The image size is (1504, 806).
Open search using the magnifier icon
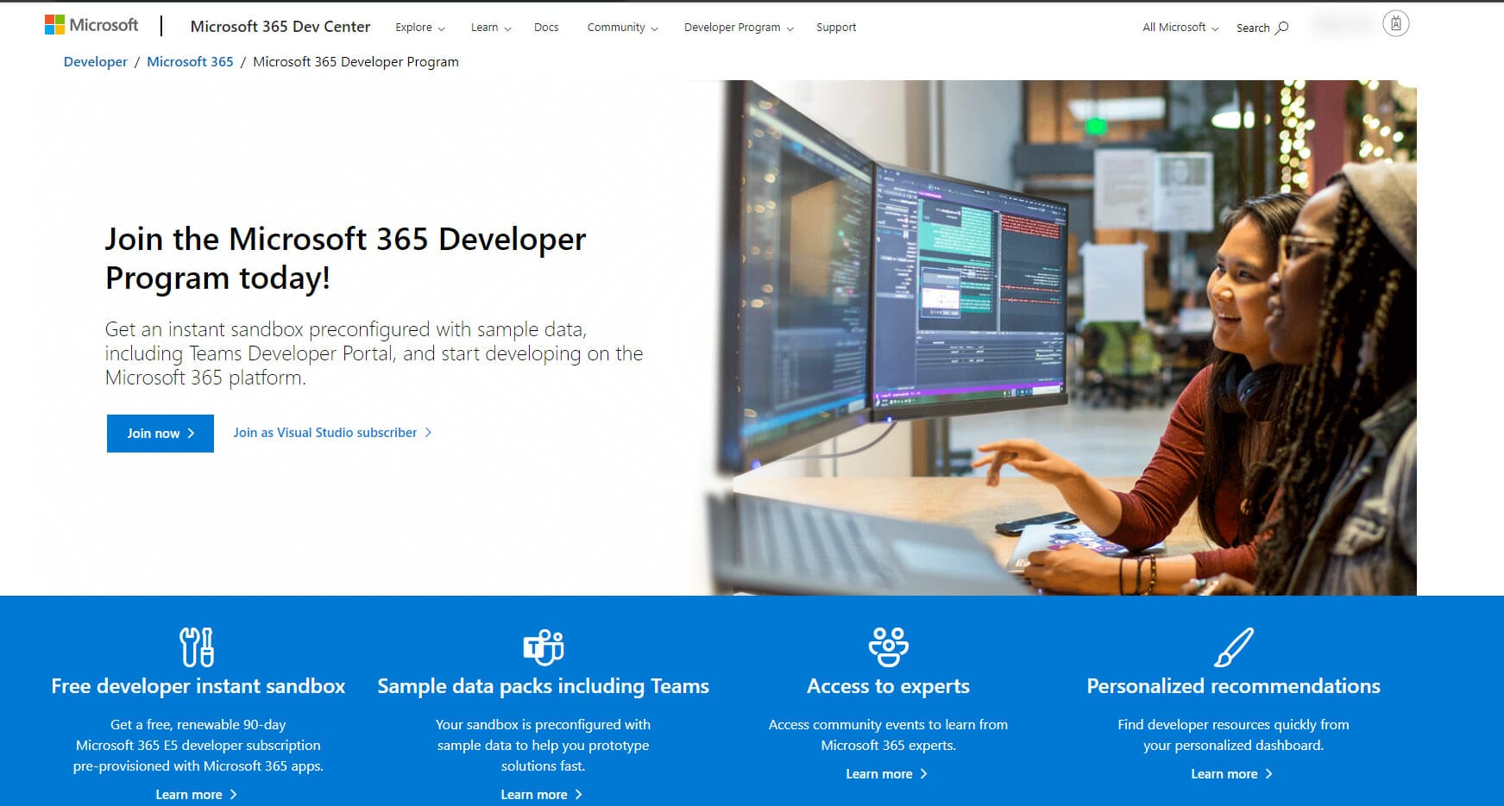[x=1281, y=28]
